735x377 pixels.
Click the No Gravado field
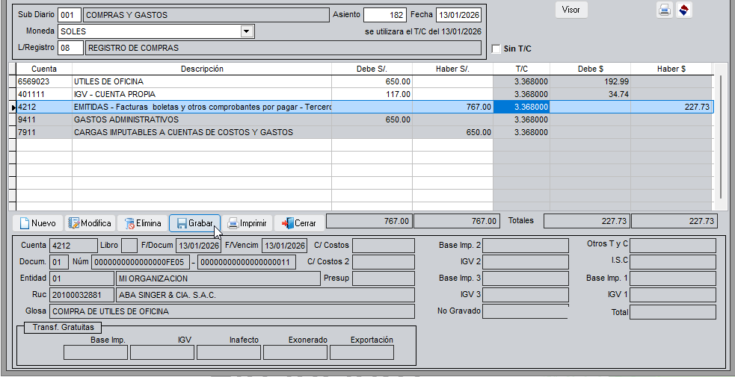[526, 311]
